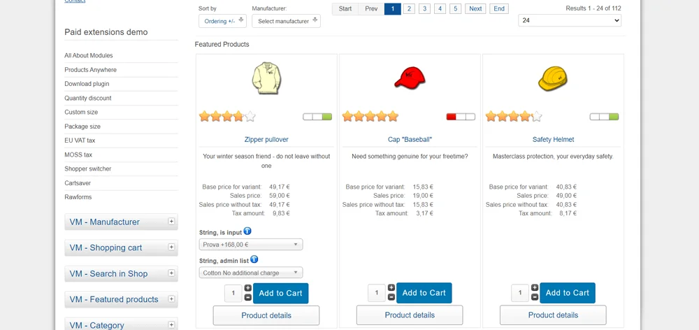Expand VM - Shopping cart panel plus icon
This screenshot has height=330, width=699.
pyautogui.click(x=171, y=247)
